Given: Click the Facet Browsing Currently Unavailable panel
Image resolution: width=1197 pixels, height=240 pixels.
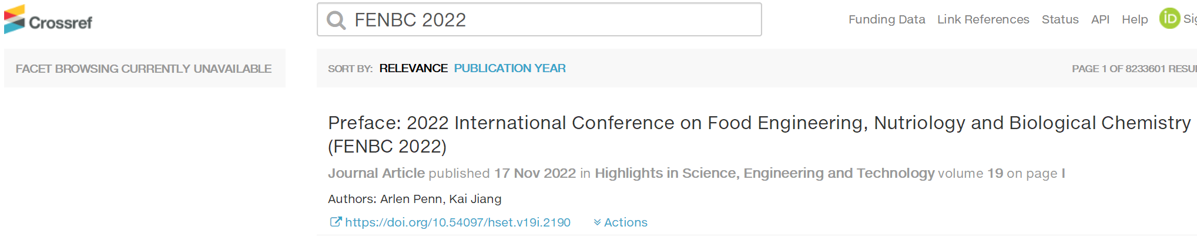Looking at the screenshot, I should coord(145,68).
